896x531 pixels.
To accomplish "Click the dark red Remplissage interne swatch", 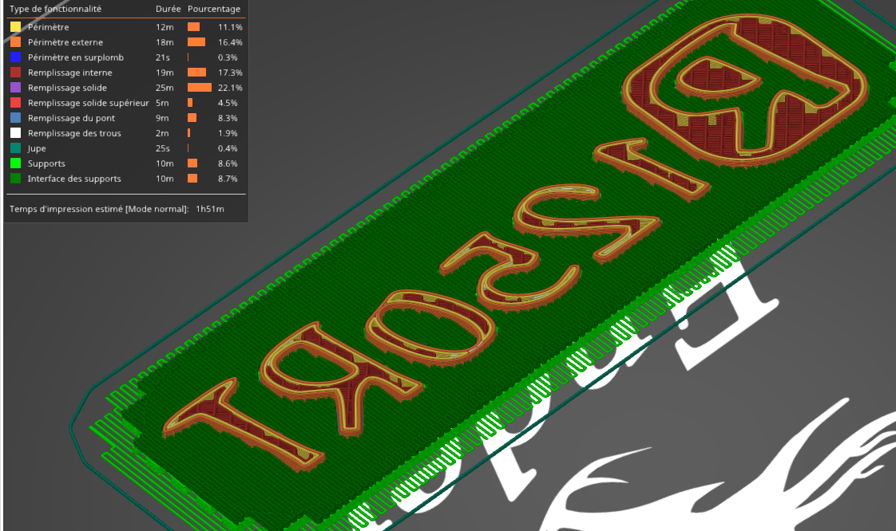I will pos(15,73).
